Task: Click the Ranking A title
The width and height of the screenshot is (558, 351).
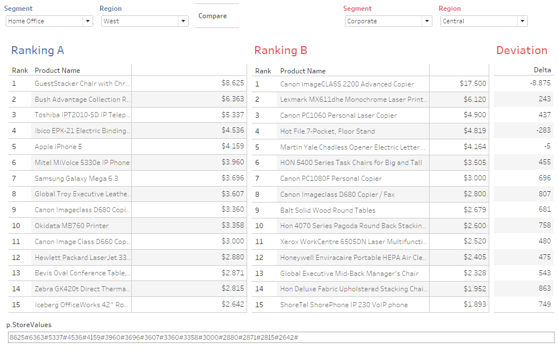Action: tap(38, 51)
